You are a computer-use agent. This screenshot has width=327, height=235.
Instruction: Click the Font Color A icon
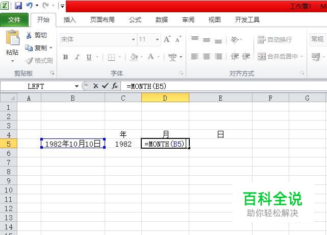click(151, 57)
